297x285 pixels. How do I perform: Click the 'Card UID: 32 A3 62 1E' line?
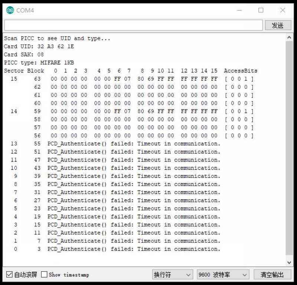tap(39, 46)
